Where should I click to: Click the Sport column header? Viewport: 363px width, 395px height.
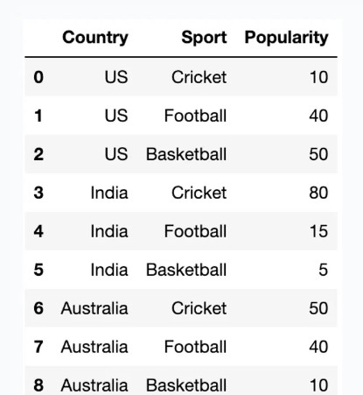click(204, 38)
